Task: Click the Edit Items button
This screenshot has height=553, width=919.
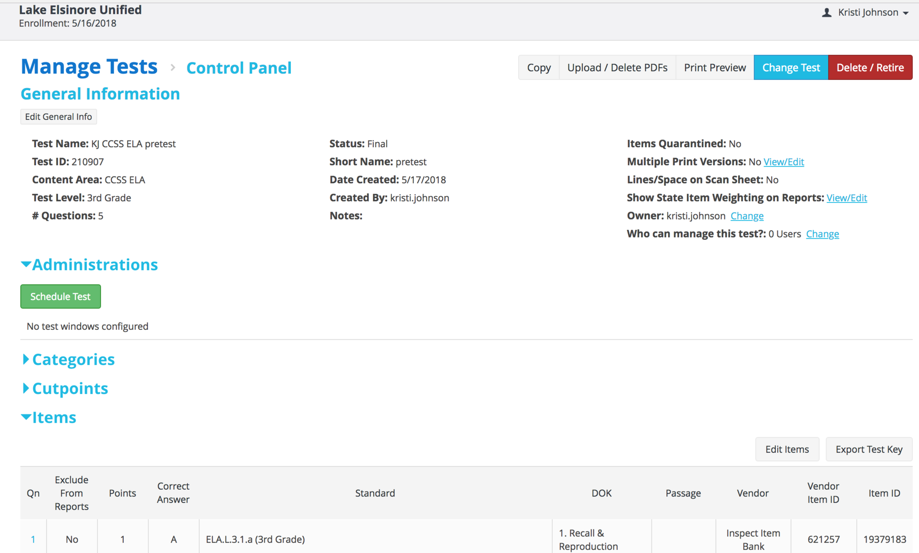Action: coord(787,449)
